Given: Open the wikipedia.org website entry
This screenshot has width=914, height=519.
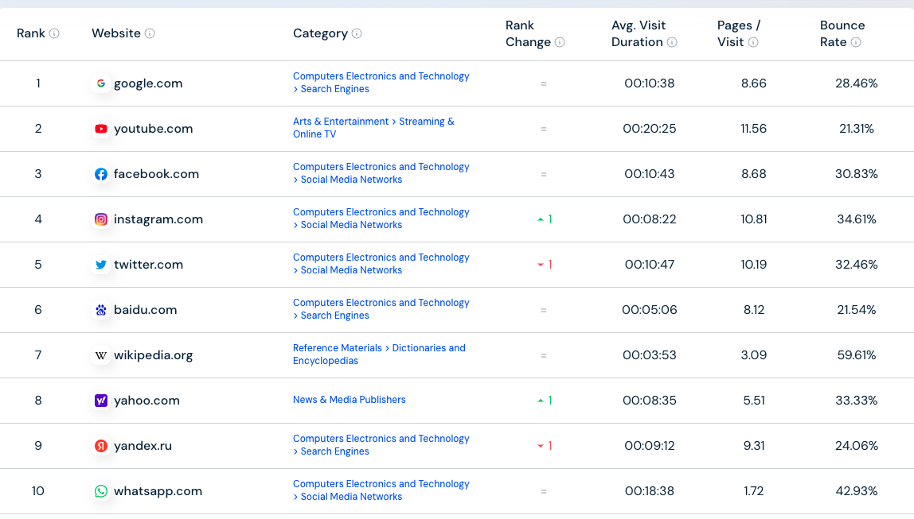Looking at the screenshot, I should coord(154,355).
